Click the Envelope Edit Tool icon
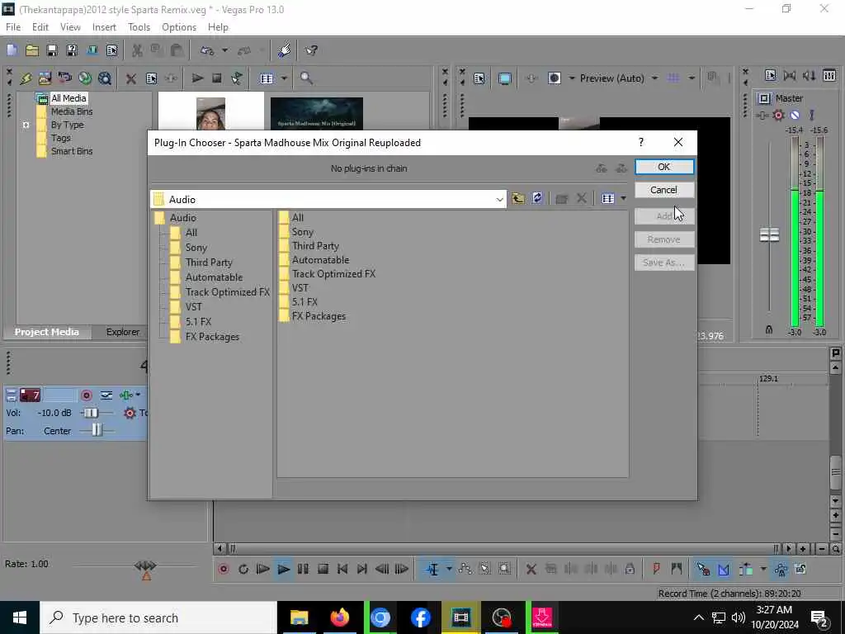The width and height of the screenshot is (845, 634). coord(465,569)
